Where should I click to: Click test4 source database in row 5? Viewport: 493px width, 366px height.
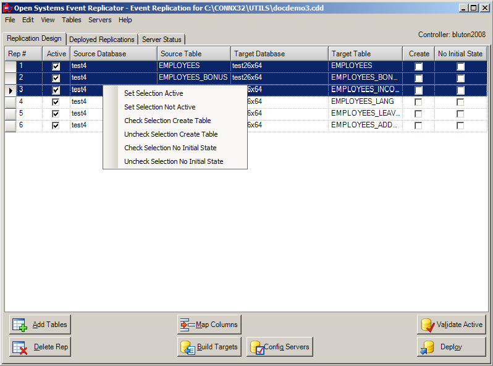[x=86, y=113]
